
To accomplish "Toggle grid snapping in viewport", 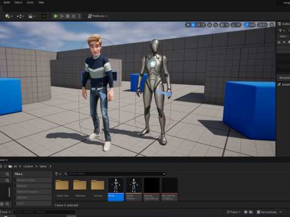I will point(222,25).
